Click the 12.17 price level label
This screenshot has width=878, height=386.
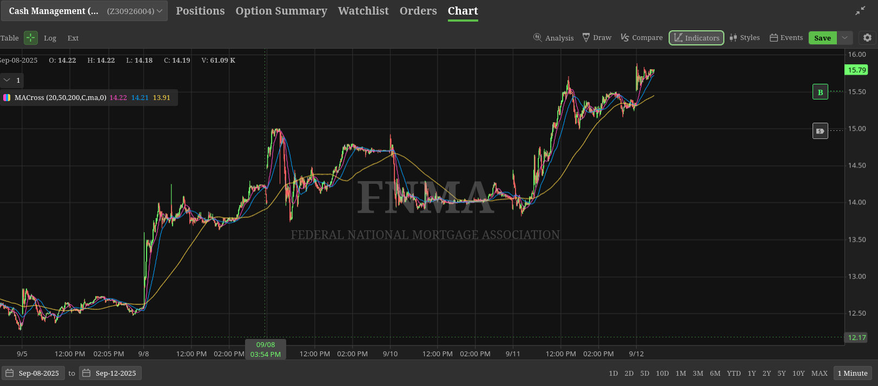click(856, 337)
